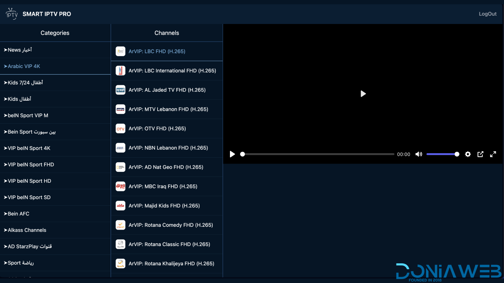Choose the VIP beIN Sport SD category
The height and width of the screenshot is (283, 504).
coord(55,197)
